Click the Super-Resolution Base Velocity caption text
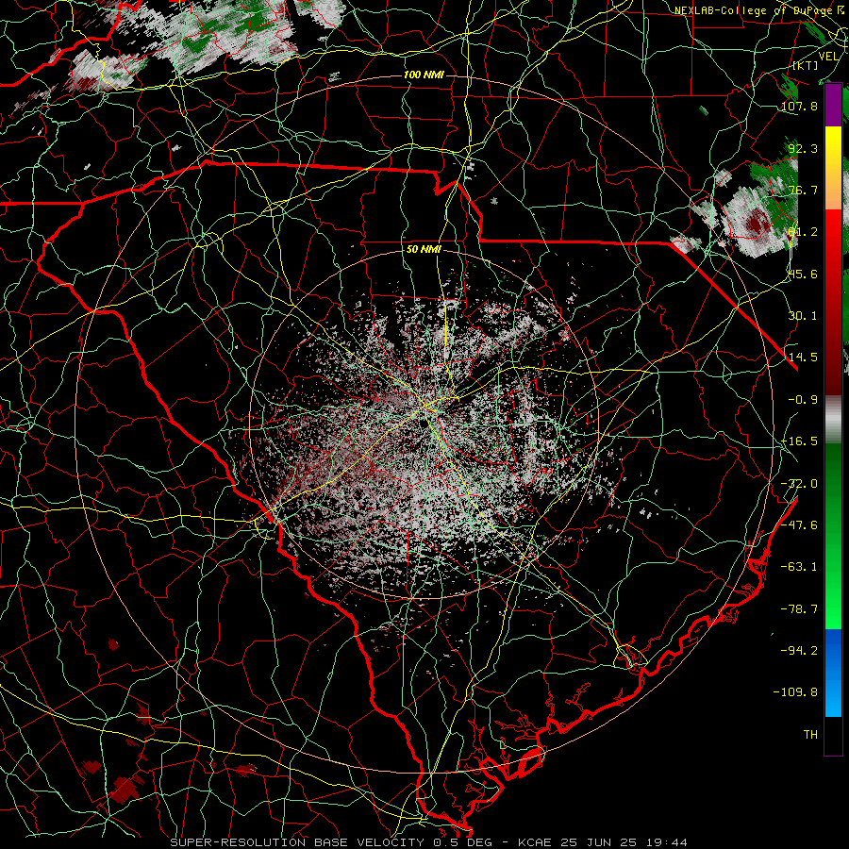This screenshot has width=849, height=849. [429, 842]
